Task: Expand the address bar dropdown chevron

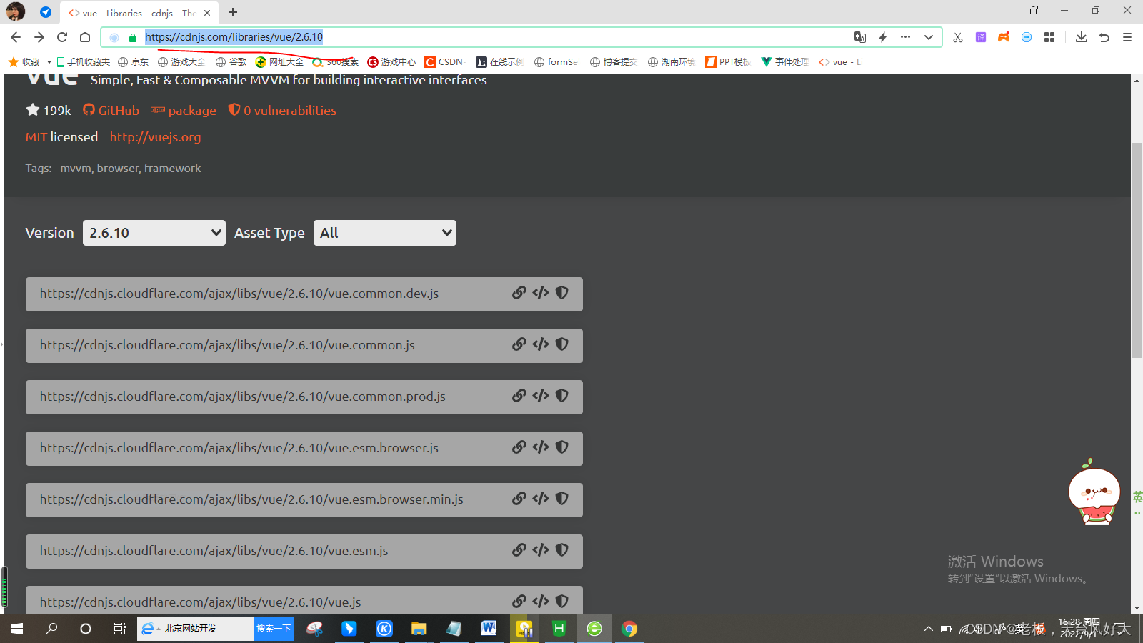Action: point(928,37)
